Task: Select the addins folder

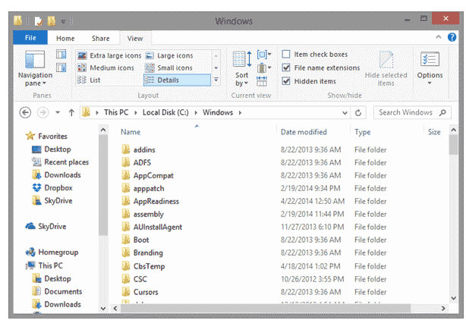Action: (x=138, y=149)
